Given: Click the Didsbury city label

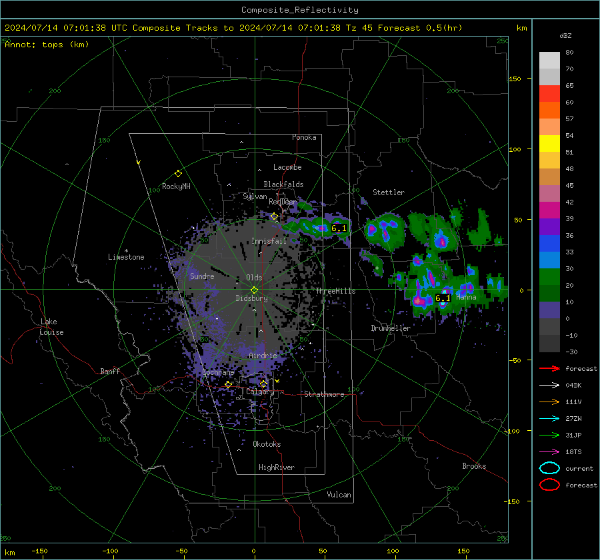Looking at the screenshot, I should [251, 298].
